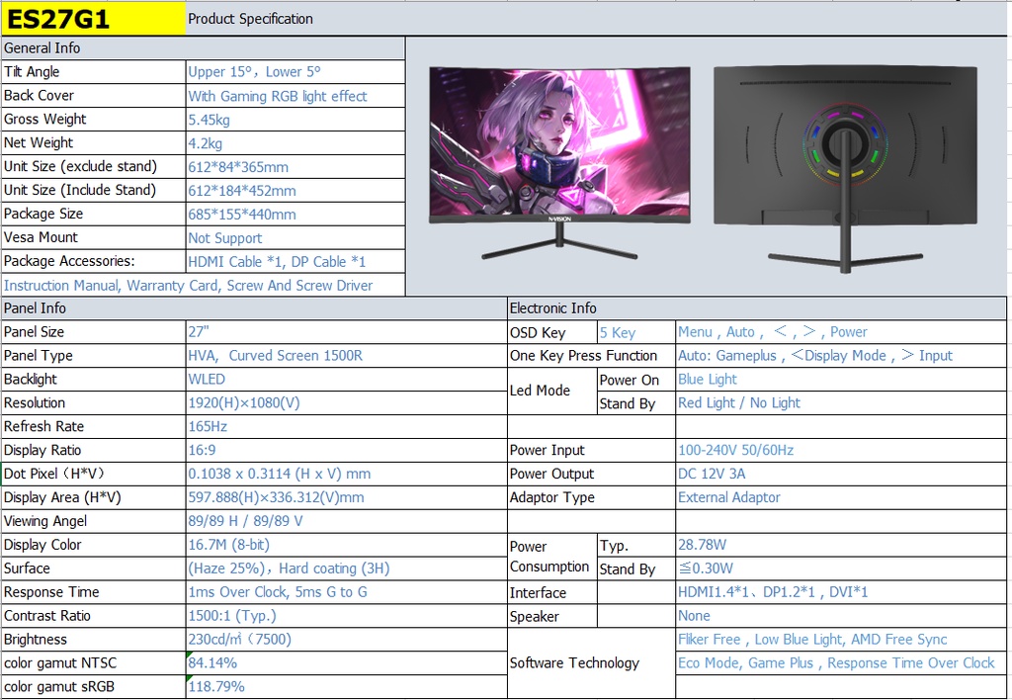The width and height of the screenshot is (1012, 700).
Task: Click the Power Output value DC 12V 3A
Action: (x=842, y=474)
